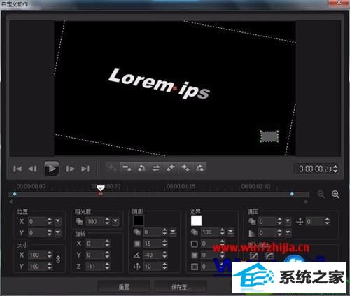
Task: Click the shadow angle field showing -40
Action: tap(153, 255)
